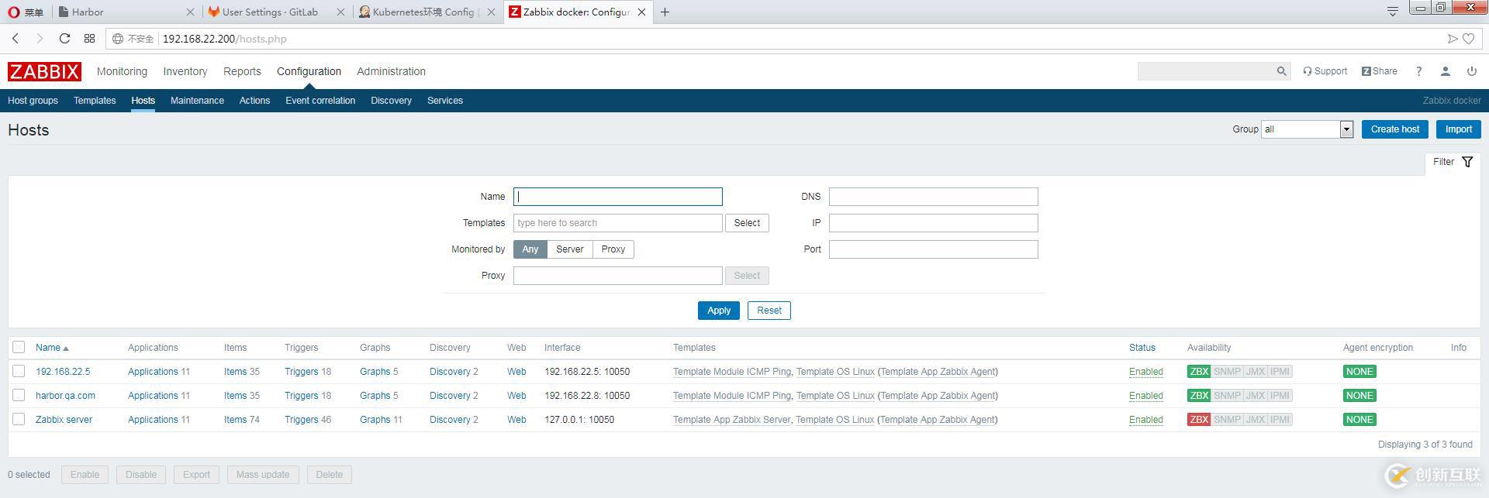Open the Reports menu
Viewport: 1489px width, 498px height.
coord(242,71)
